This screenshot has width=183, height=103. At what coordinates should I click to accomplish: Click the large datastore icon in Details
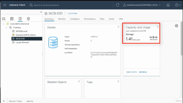point(53,42)
